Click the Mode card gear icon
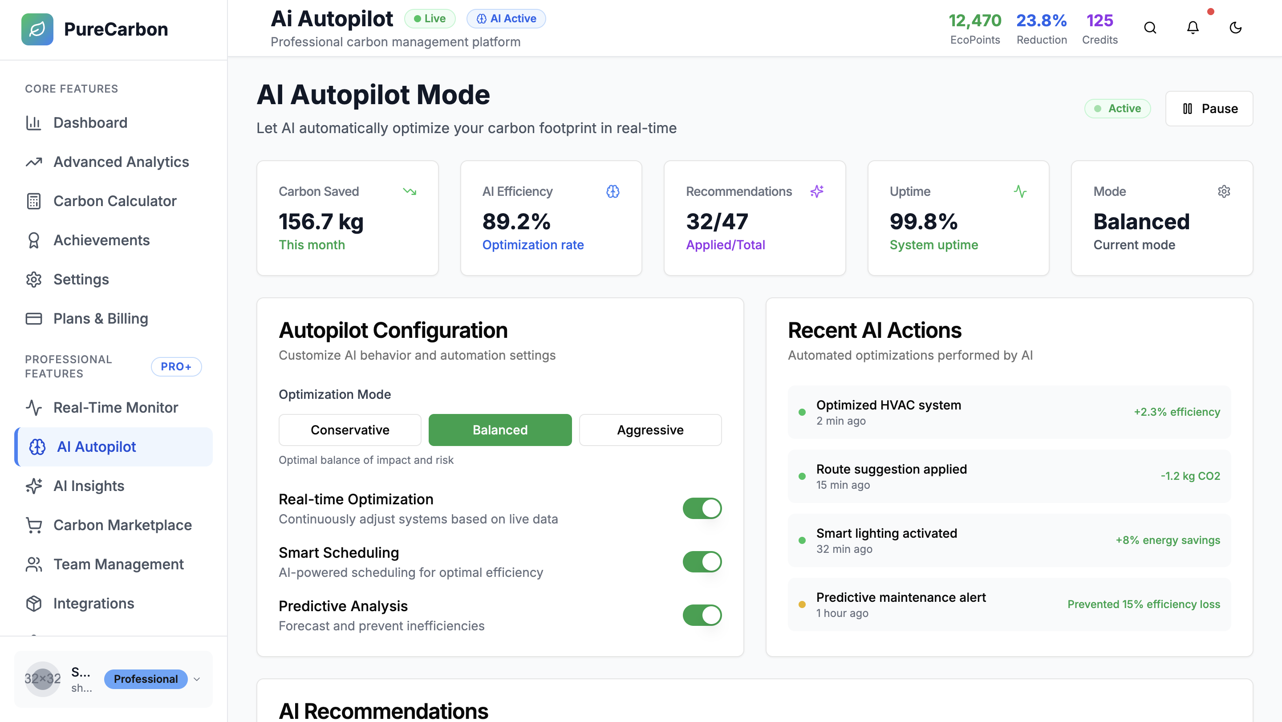The image size is (1282, 722). point(1224,191)
